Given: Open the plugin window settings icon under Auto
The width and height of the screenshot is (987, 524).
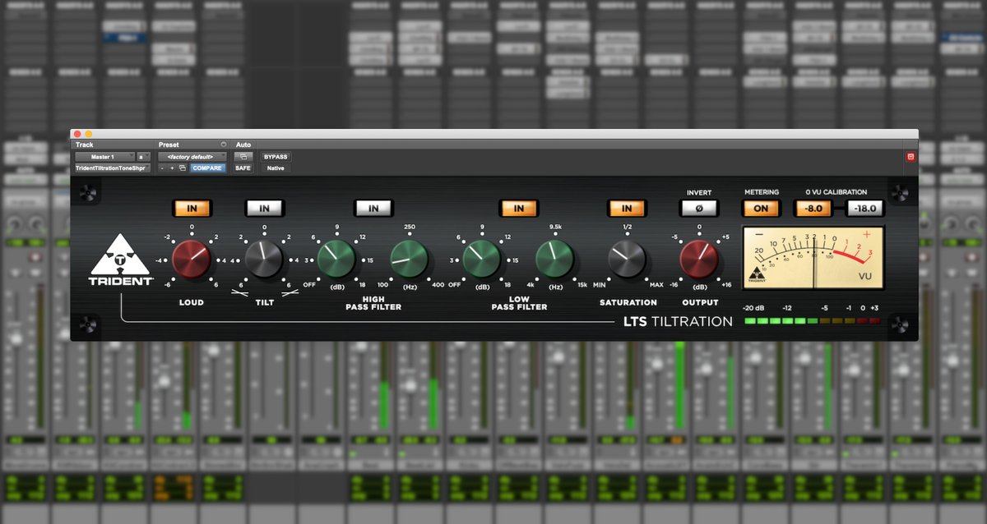Looking at the screenshot, I should pyautogui.click(x=243, y=156).
